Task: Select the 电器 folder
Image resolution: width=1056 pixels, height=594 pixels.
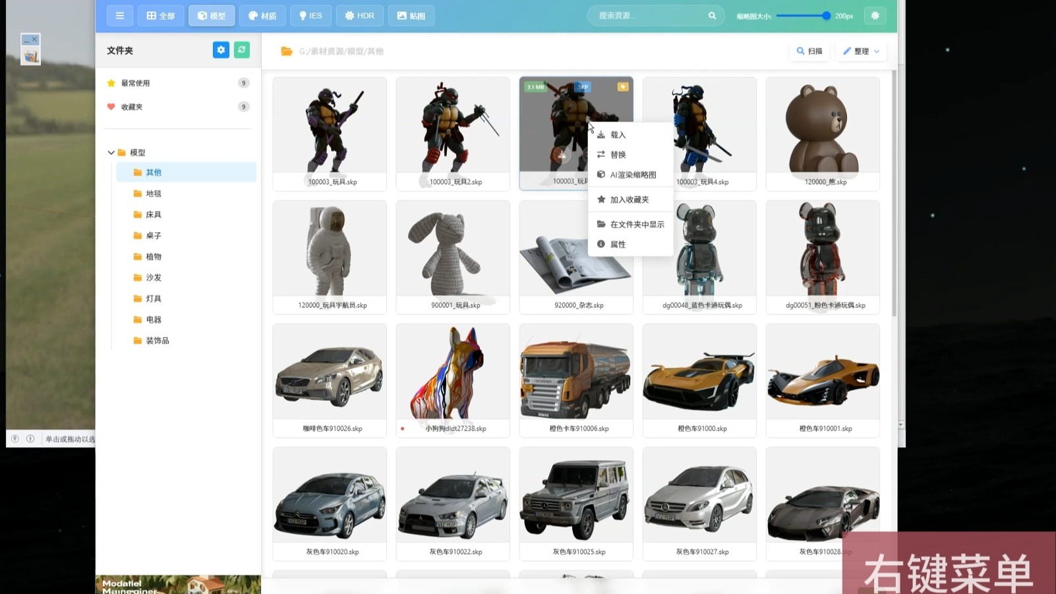Action: [186, 320]
